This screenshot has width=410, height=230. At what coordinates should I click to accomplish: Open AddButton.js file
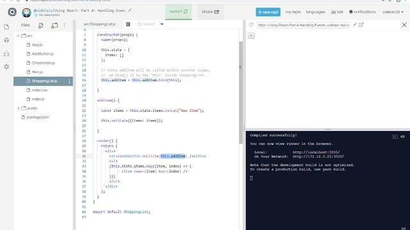[x=43, y=54]
